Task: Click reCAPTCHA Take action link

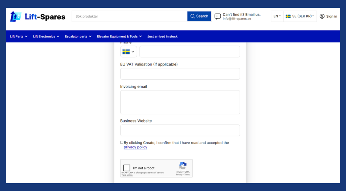Action: [127, 175]
